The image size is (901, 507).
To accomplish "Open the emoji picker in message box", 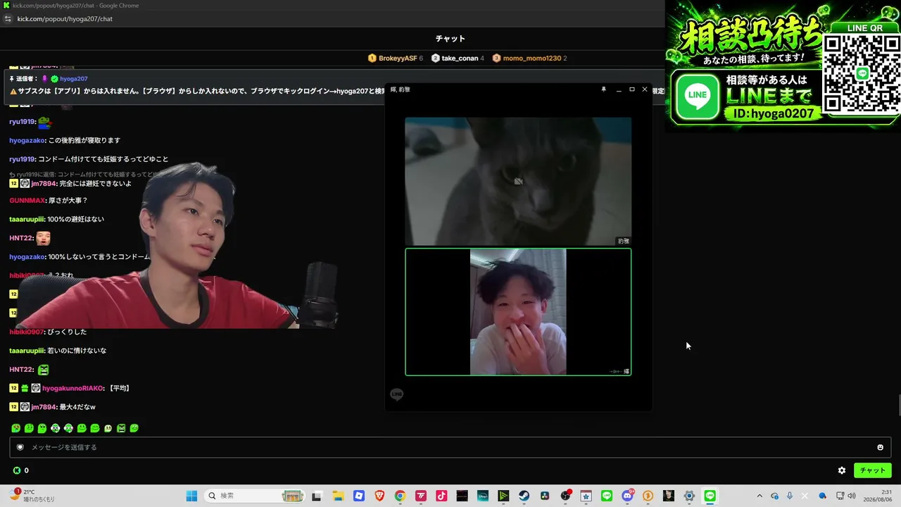I will (880, 447).
